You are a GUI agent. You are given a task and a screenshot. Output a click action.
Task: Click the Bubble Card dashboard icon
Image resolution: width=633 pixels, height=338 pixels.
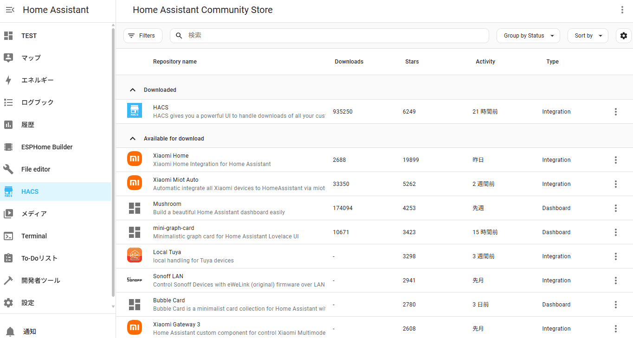point(135,305)
